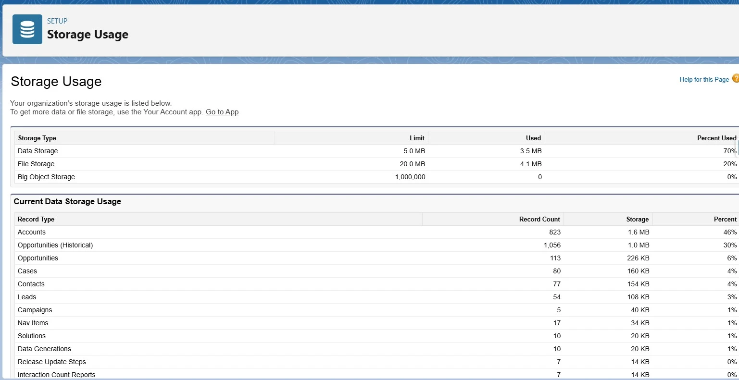Select the Data Storage row
739x380 pixels.
click(x=38, y=151)
